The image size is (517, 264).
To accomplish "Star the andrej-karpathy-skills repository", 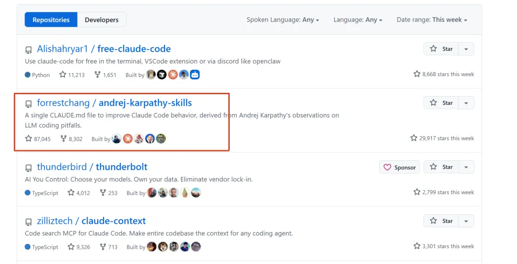I will pyautogui.click(x=441, y=103).
